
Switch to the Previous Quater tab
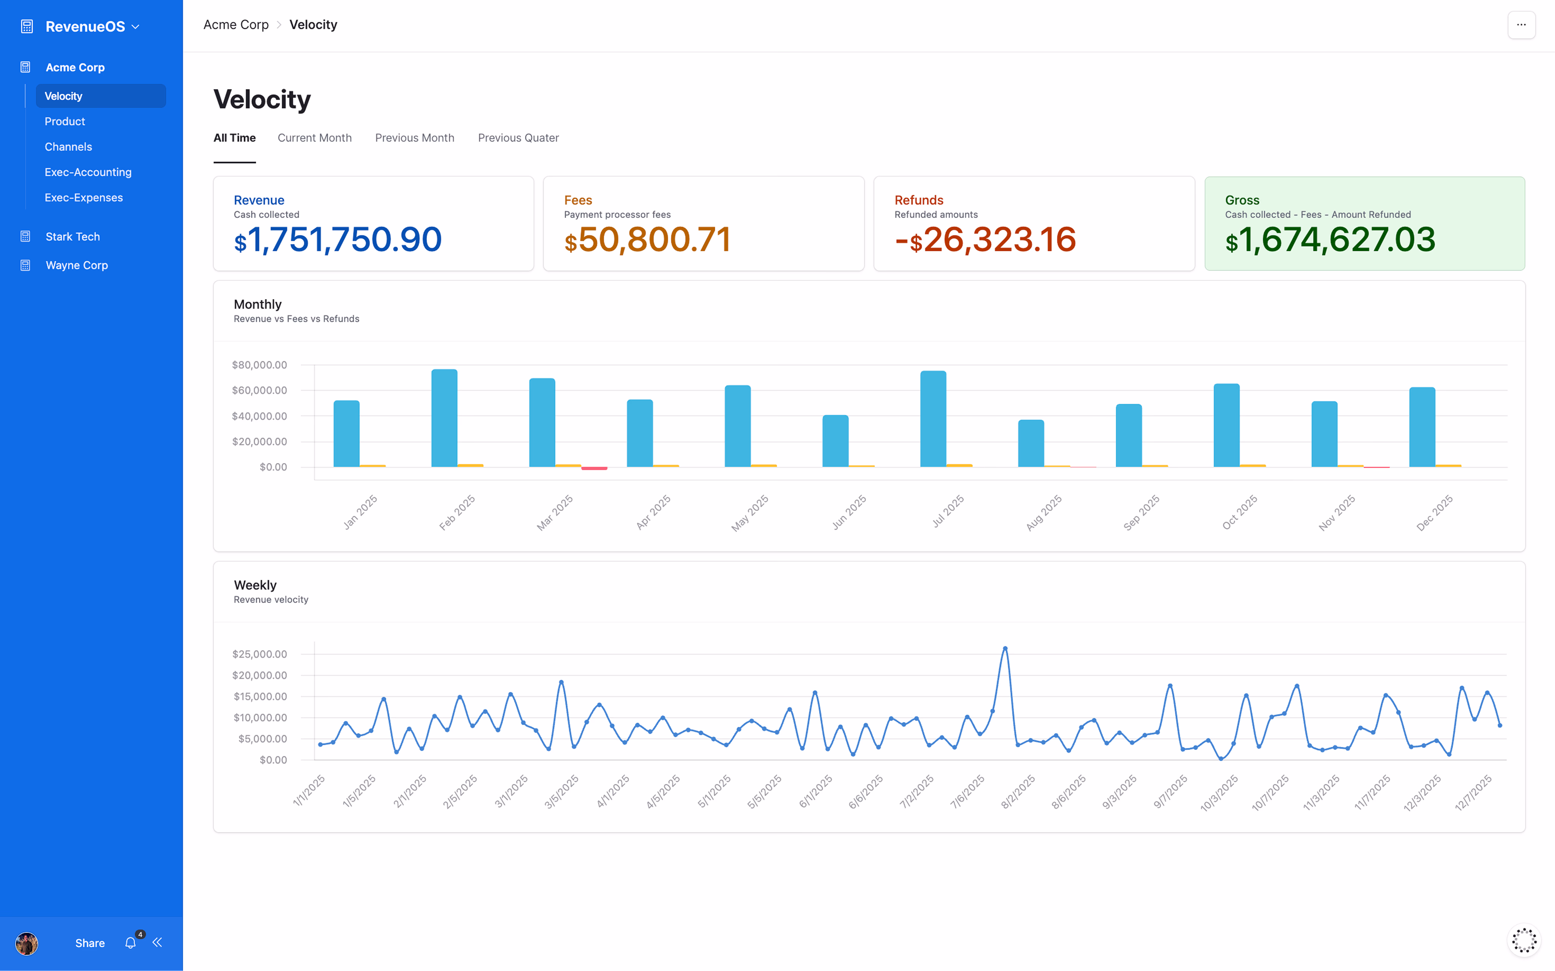pyautogui.click(x=518, y=137)
